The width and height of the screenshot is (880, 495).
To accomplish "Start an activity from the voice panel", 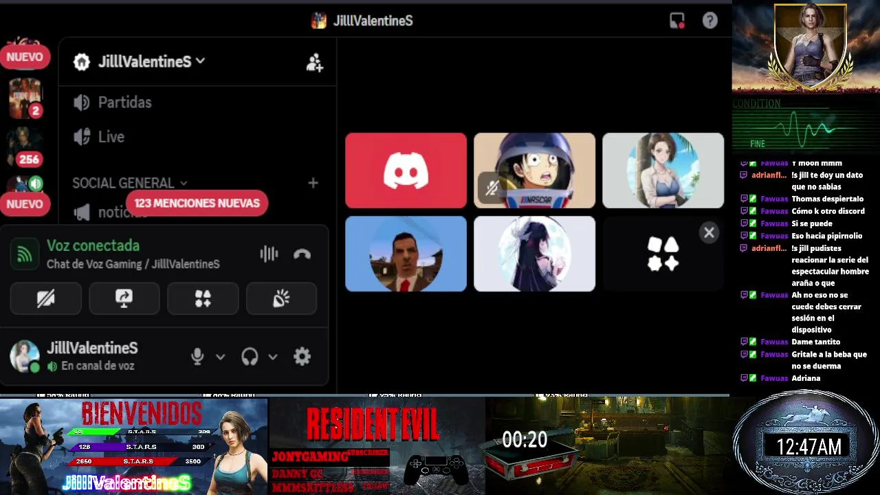I will [x=203, y=298].
